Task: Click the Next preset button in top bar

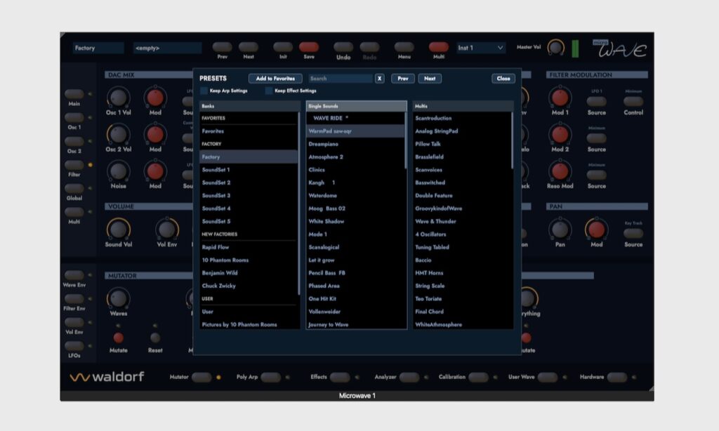Action: (248, 47)
